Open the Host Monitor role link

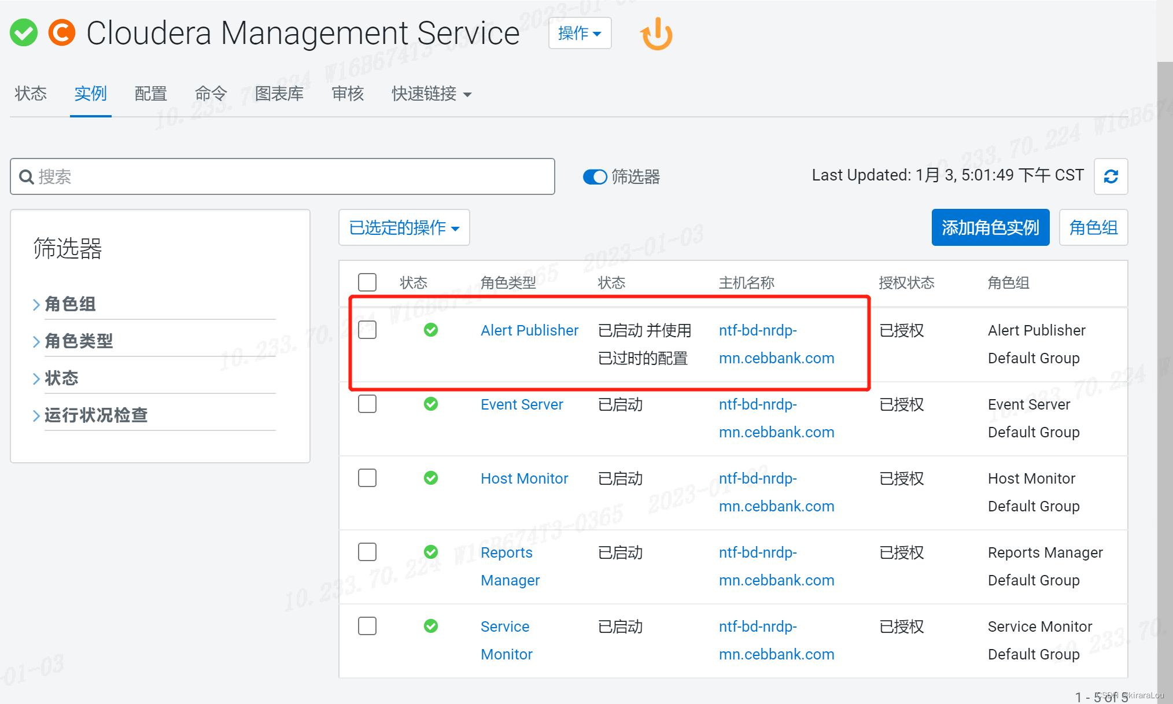point(524,478)
